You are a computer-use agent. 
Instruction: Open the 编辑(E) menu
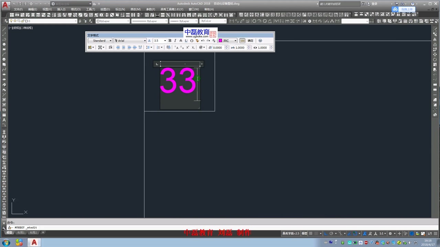click(33, 9)
